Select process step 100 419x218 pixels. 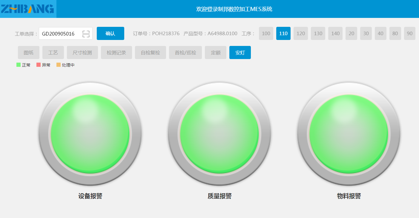click(266, 33)
